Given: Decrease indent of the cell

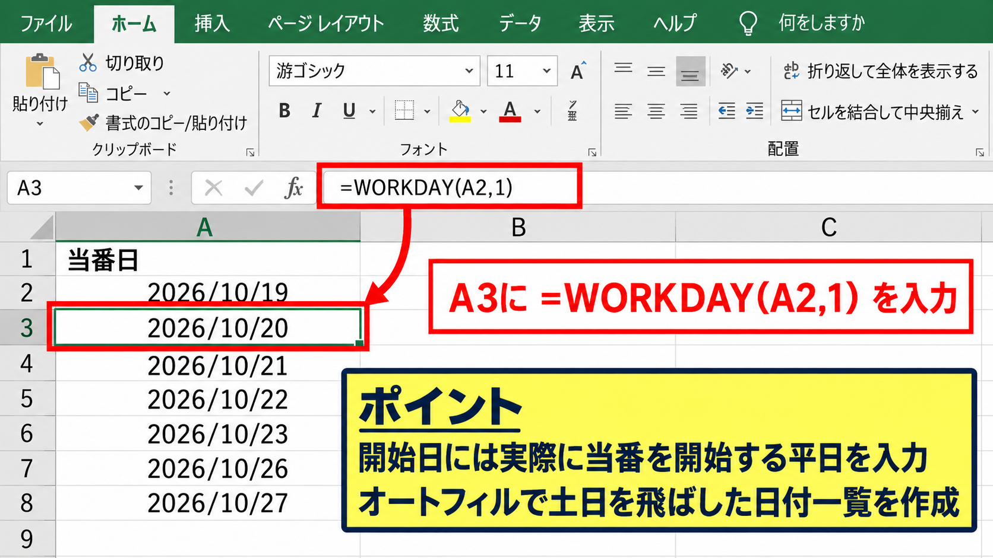Looking at the screenshot, I should coord(726,111).
